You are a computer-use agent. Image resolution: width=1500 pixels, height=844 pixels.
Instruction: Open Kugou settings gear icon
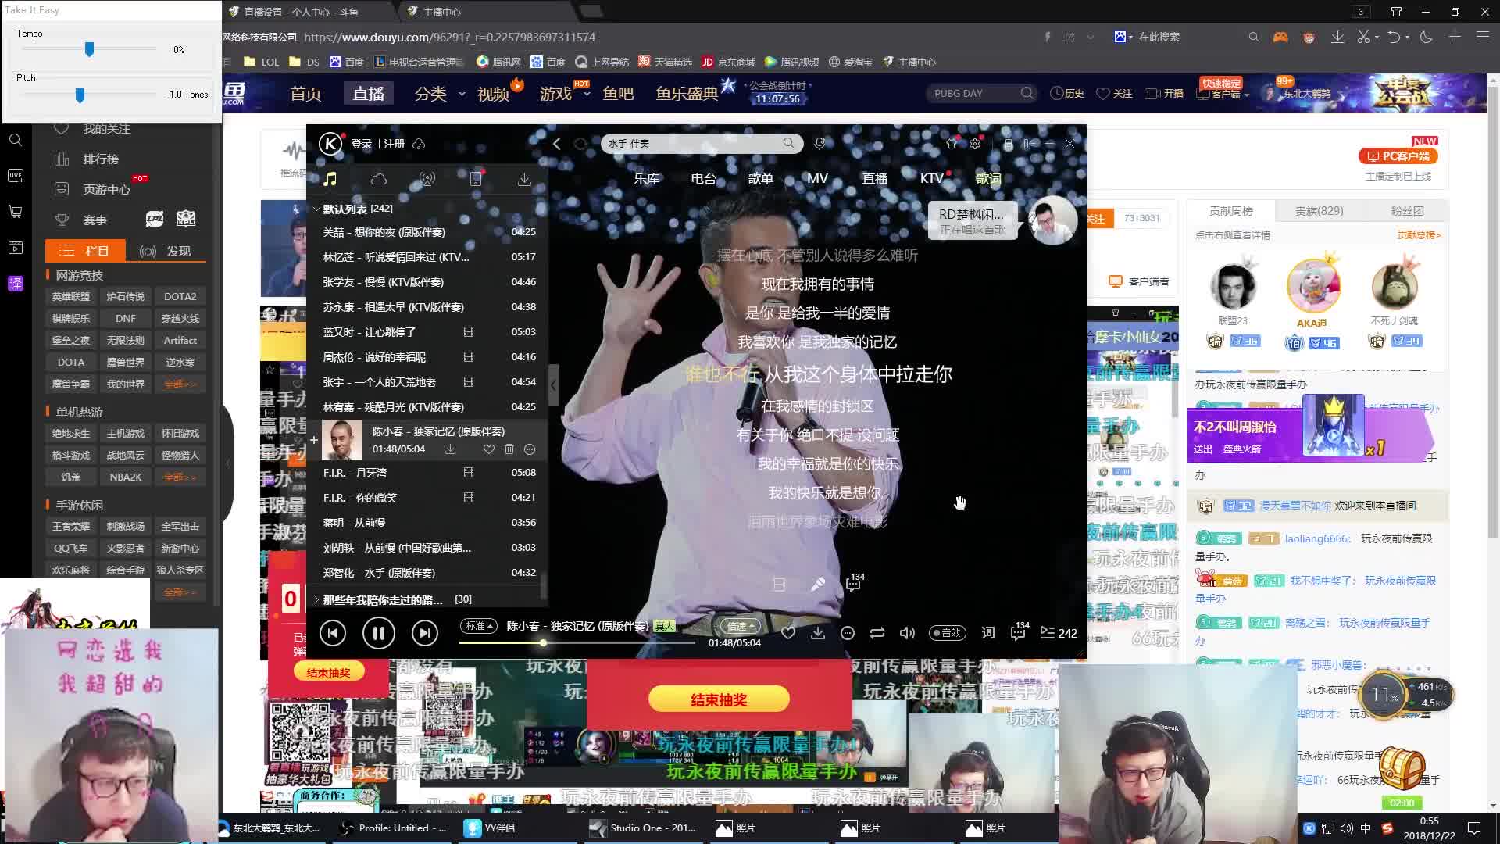(975, 144)
